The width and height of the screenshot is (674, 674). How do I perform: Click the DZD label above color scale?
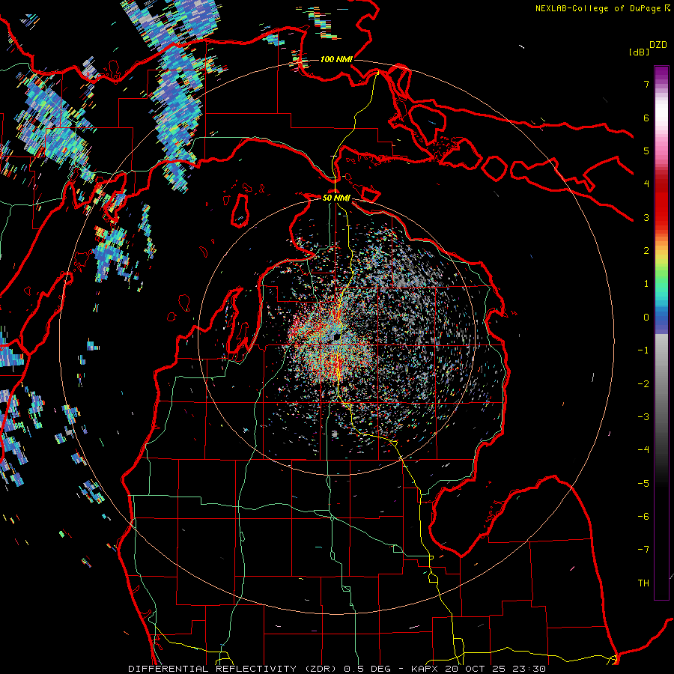coord(658,45)
